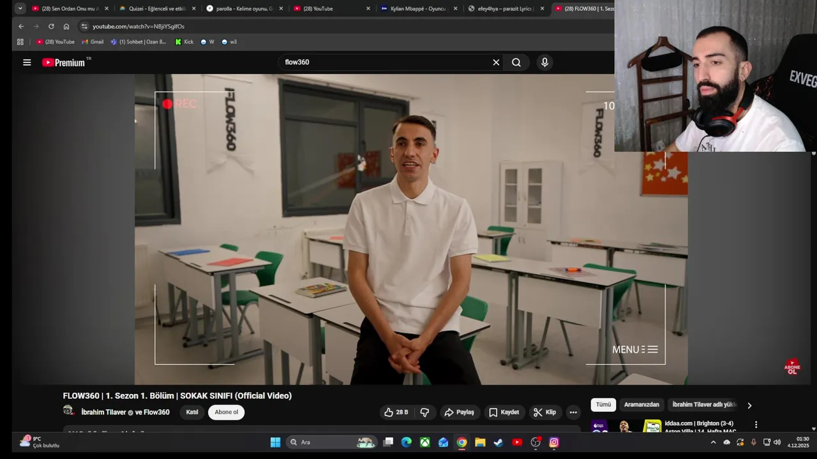Open the YouTube bookmark in bookmarks bar

[56, 42]
